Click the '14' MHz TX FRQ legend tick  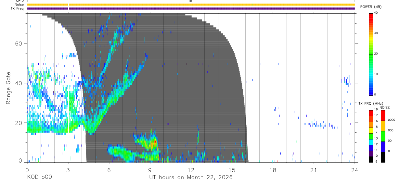376,133
